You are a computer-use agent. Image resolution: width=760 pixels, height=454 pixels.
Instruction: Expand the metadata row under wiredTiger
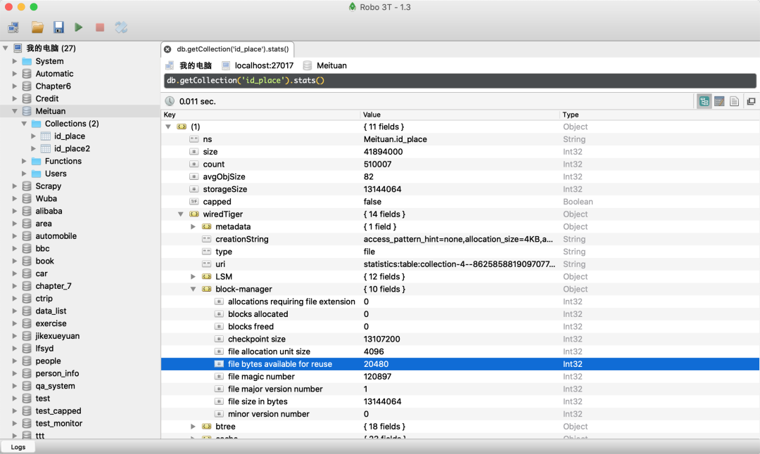(194, 227)
